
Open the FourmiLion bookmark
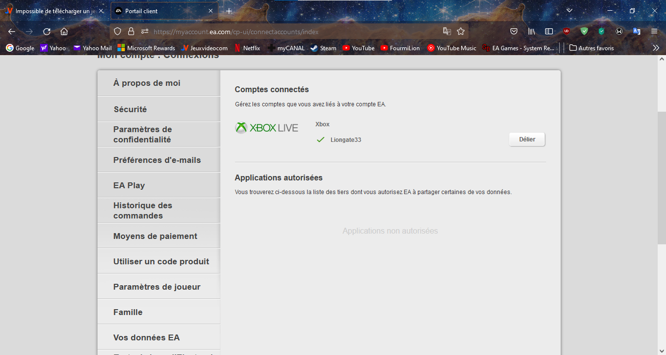point(400,48)
